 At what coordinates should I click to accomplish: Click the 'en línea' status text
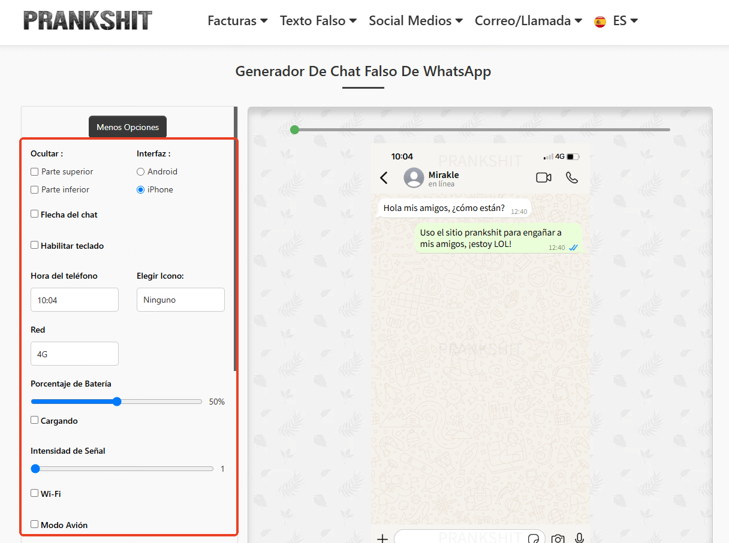click(x=441, y=184)
